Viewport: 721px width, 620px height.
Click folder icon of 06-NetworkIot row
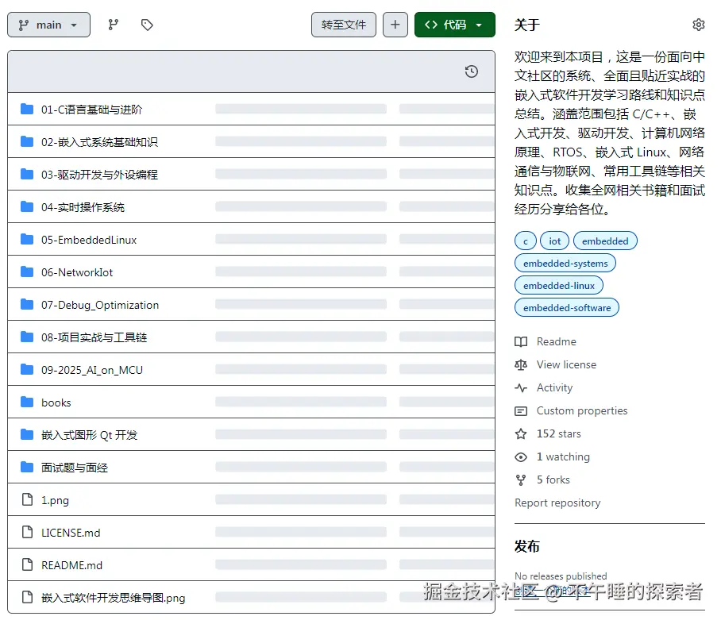27,272
